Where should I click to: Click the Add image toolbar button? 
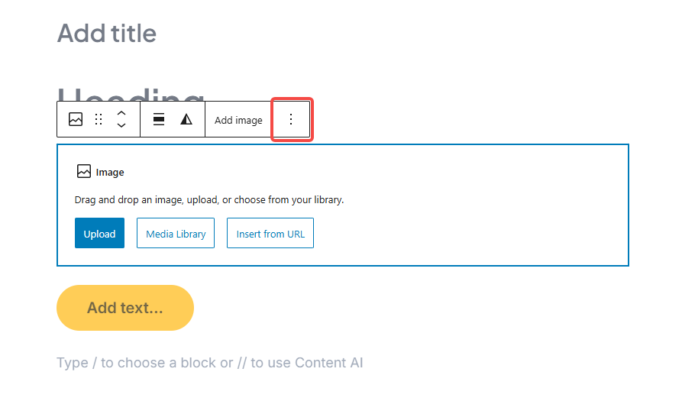point(238,120)
